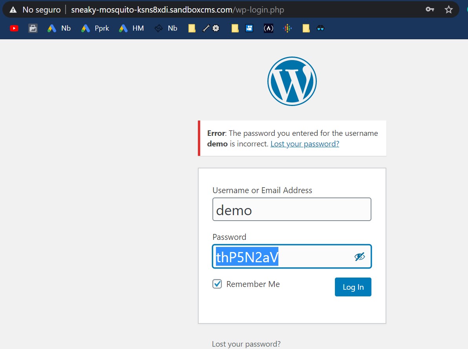Open the third yellow bookmark folder
The height and width of the screenshot is (349, 468).
[x=306, y=28]
